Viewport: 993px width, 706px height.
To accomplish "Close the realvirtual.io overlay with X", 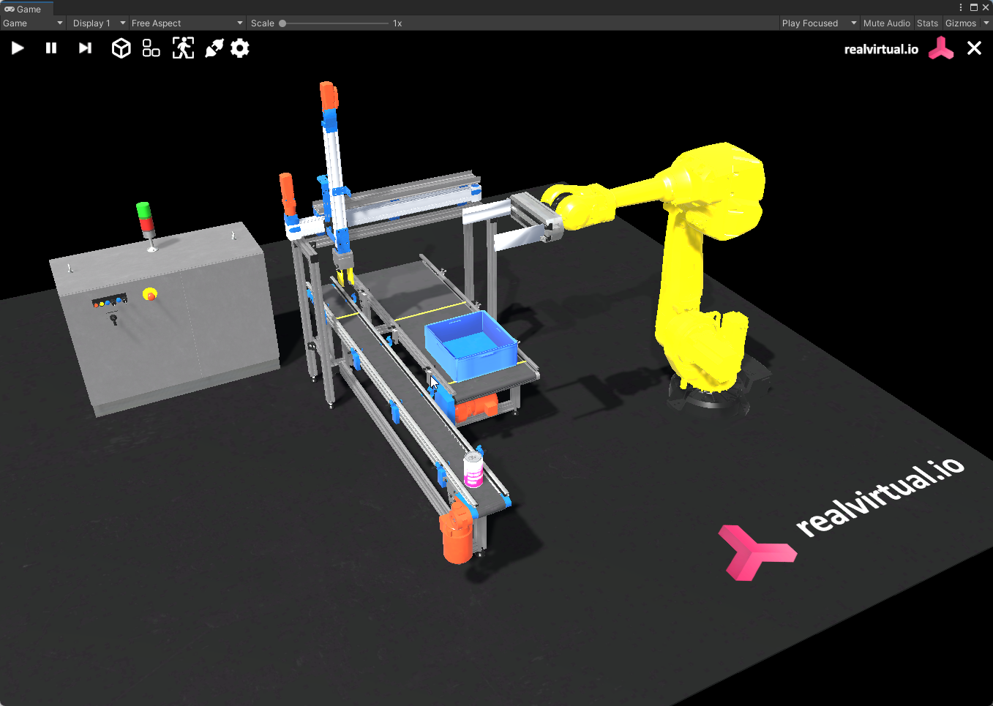I will [974, 48].
